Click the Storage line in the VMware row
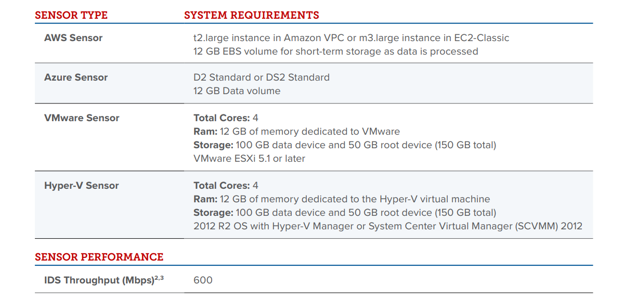This screenshot has width=622, height=298. 344,145
